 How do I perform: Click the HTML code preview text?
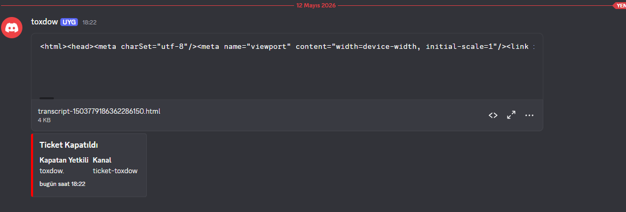tap(287, 47)
